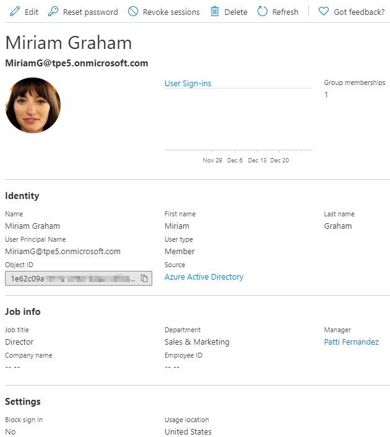
Task: Open manager Patti Fernandez's profile link
Action: (351, 342)
